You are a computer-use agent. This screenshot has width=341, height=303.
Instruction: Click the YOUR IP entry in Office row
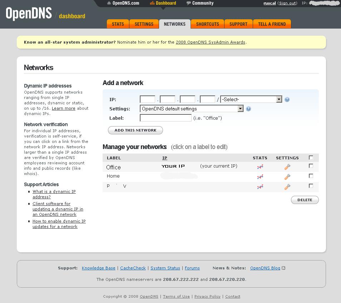click(173, 166)
